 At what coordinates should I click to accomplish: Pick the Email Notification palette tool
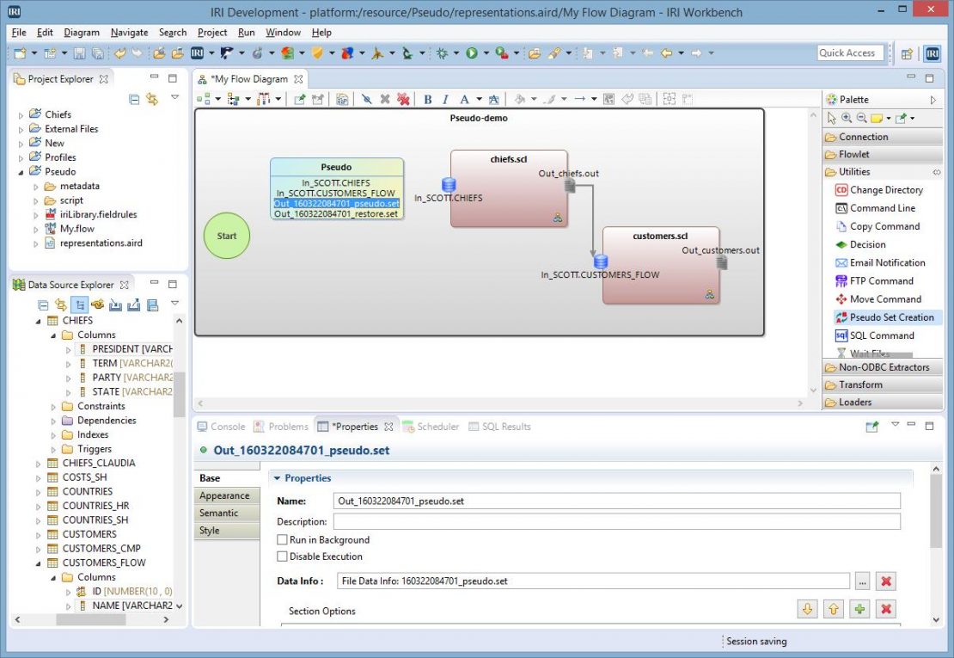pos(880,263)
